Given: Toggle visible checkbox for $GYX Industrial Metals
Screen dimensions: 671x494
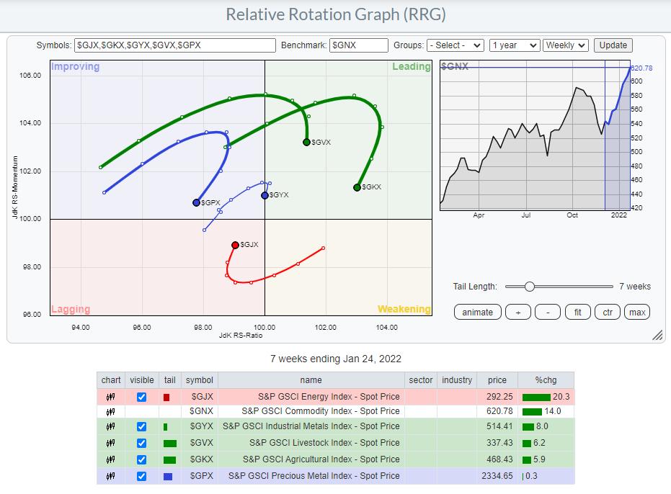Looking at the screenshot, I should 141,427.
